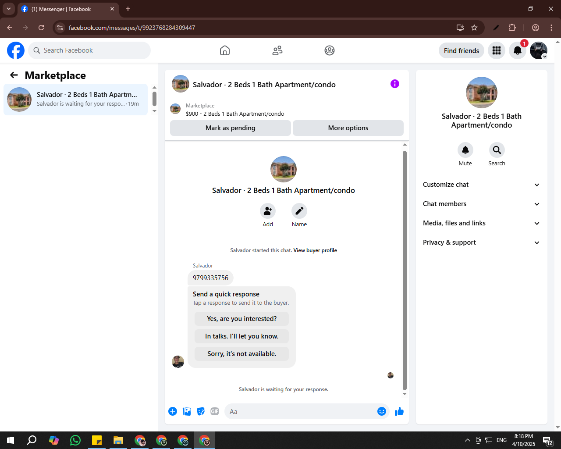Screen dimensions: 561x449
Task: Mute the conversation with the bell icon
Action: pos(465,150)
